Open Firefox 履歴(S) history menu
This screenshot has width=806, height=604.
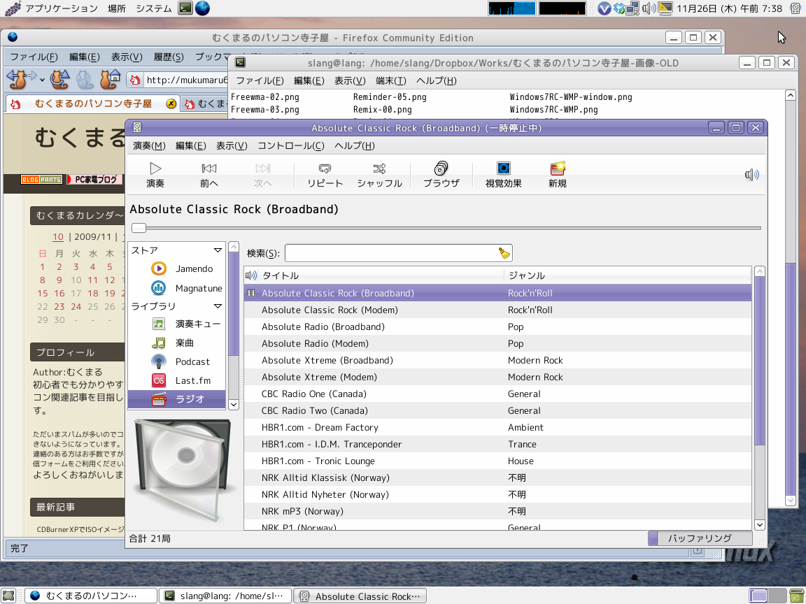[169, 57]
